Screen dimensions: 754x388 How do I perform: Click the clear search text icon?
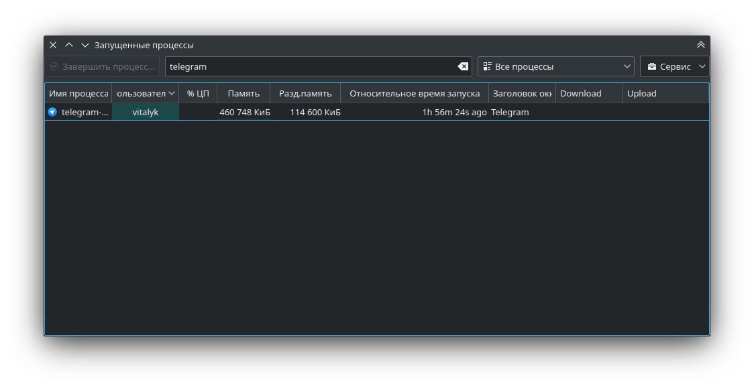[x=463, y=66]
